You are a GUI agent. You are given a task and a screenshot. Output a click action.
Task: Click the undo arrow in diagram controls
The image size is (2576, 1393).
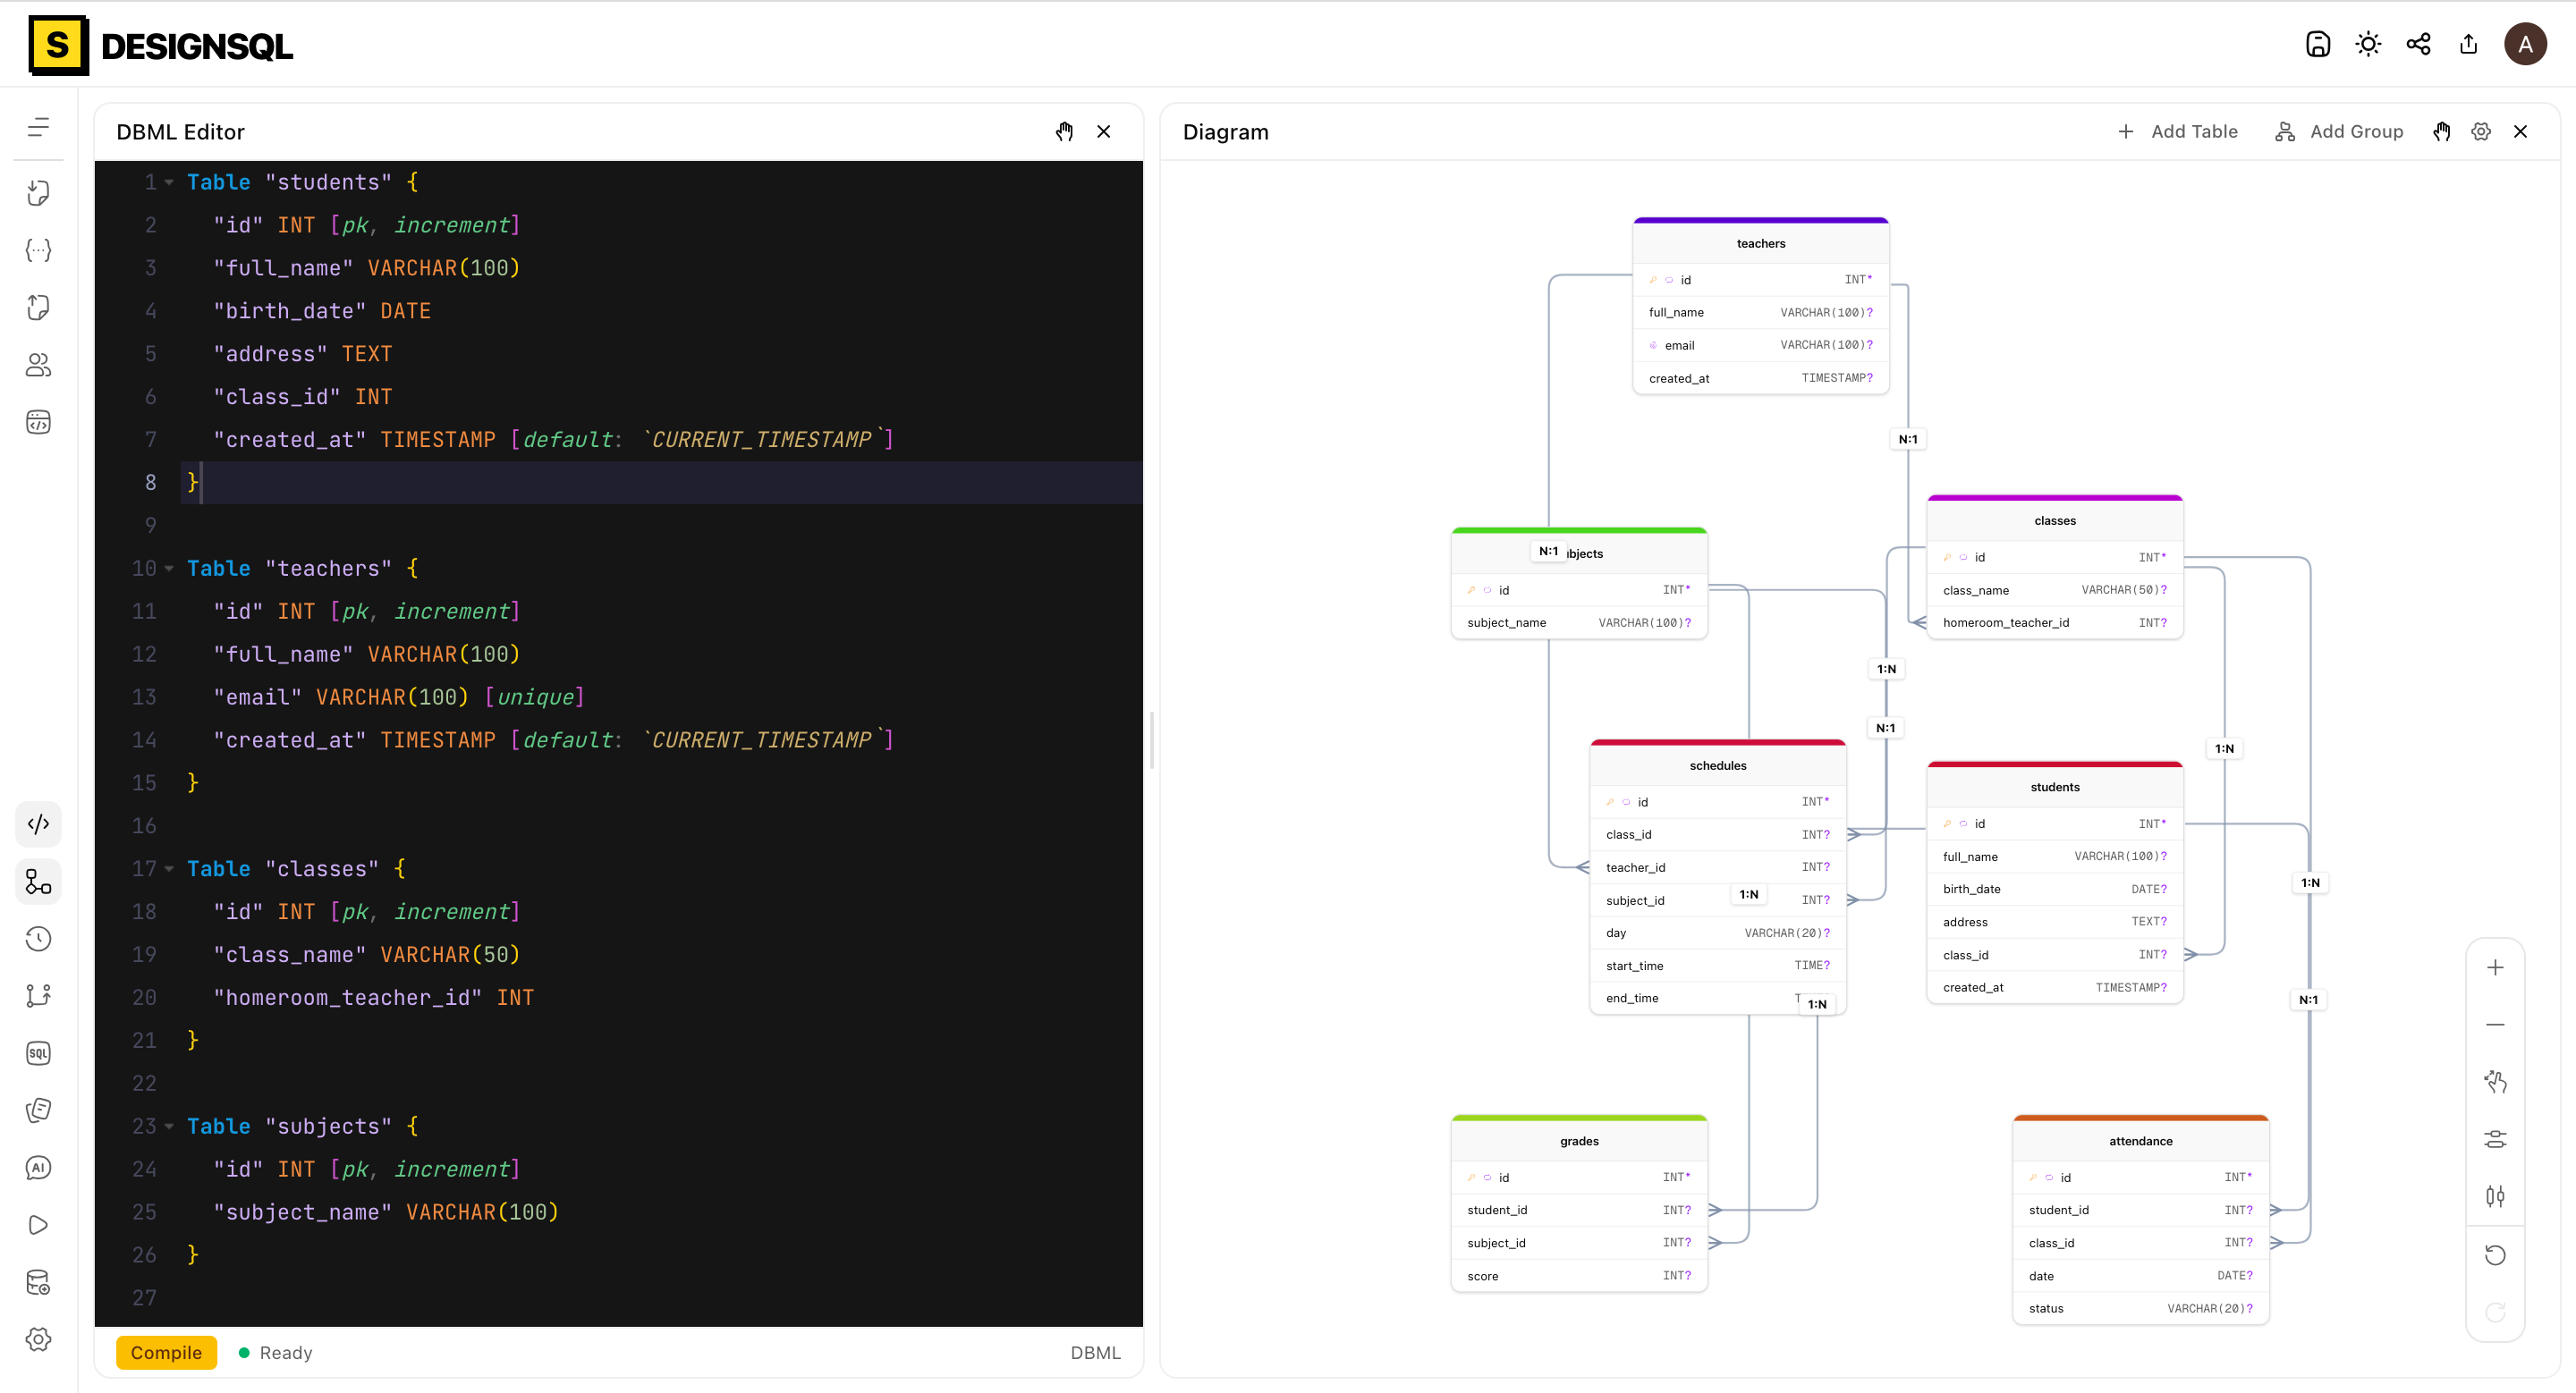[2495, 1255]
